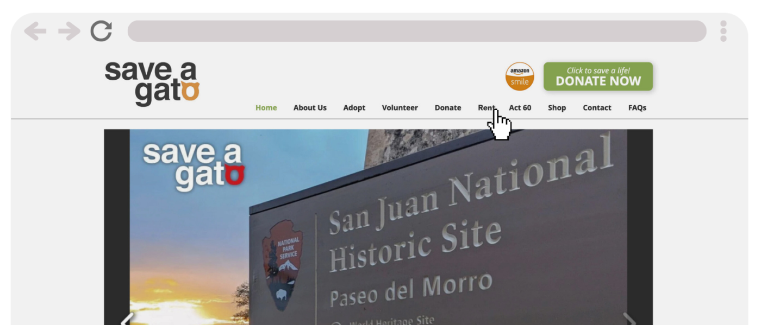Screen dimensions: 761x325
Task: Open the Act 60 page link
Action: pyautogui.click(x=520, y=108)
